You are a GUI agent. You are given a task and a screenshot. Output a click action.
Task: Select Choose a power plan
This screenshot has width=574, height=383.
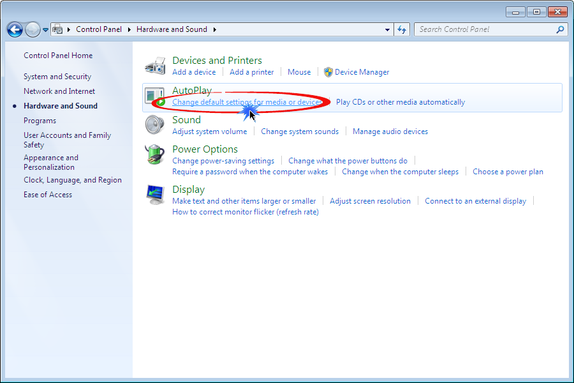point(508,171)
